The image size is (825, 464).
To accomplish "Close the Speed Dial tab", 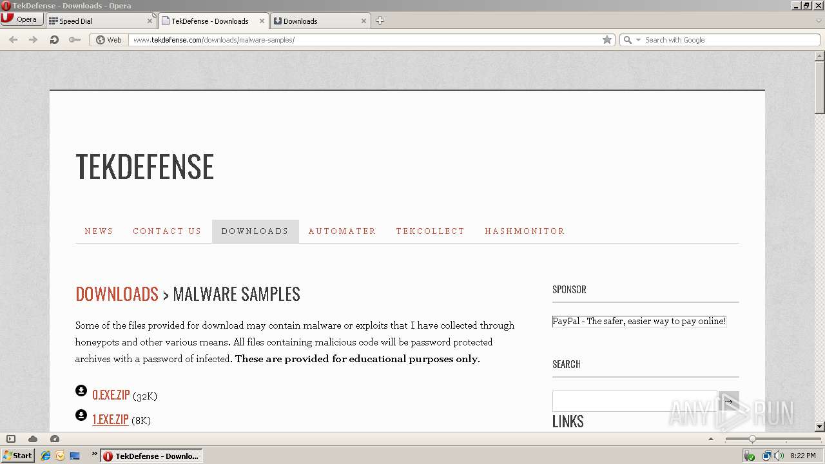I will [x=150, y=21].
